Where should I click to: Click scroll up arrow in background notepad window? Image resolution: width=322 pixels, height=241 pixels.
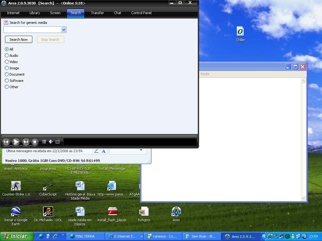(x=303, y=81)
